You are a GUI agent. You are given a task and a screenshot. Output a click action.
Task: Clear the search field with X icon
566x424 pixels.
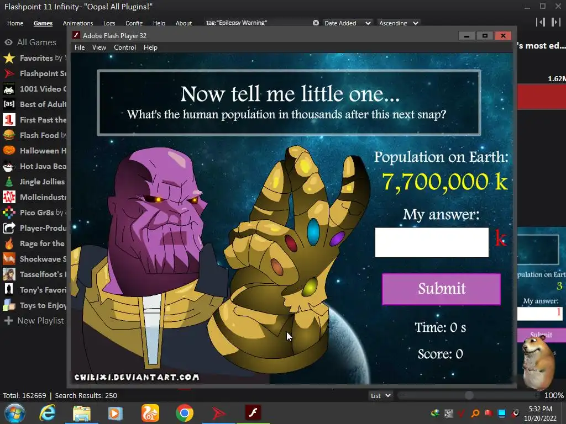click(316, 23)
